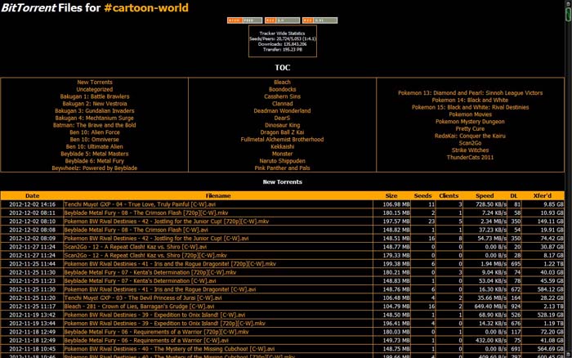Image resolution: width=572 pixels, height=358 pixels.
Task: Follow the #cartoon-world channel link in the title
Action: tap(146, 7)
